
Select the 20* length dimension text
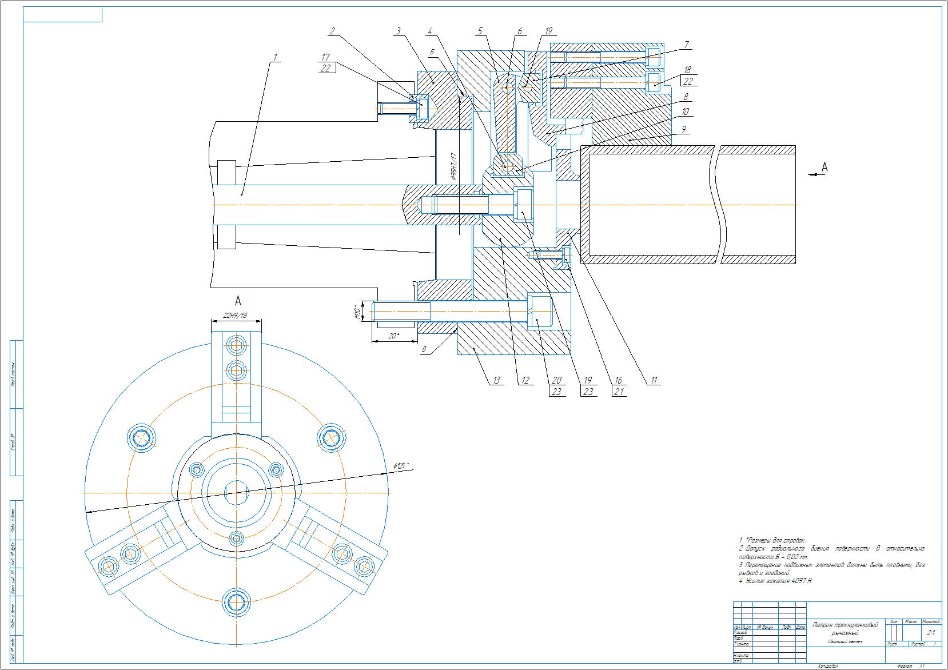tap(393, 336)
